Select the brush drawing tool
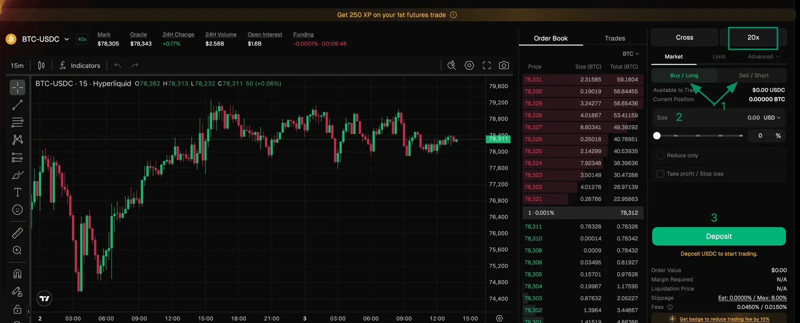The width and height of the screenshot is (800, 323). pos(17,175)
